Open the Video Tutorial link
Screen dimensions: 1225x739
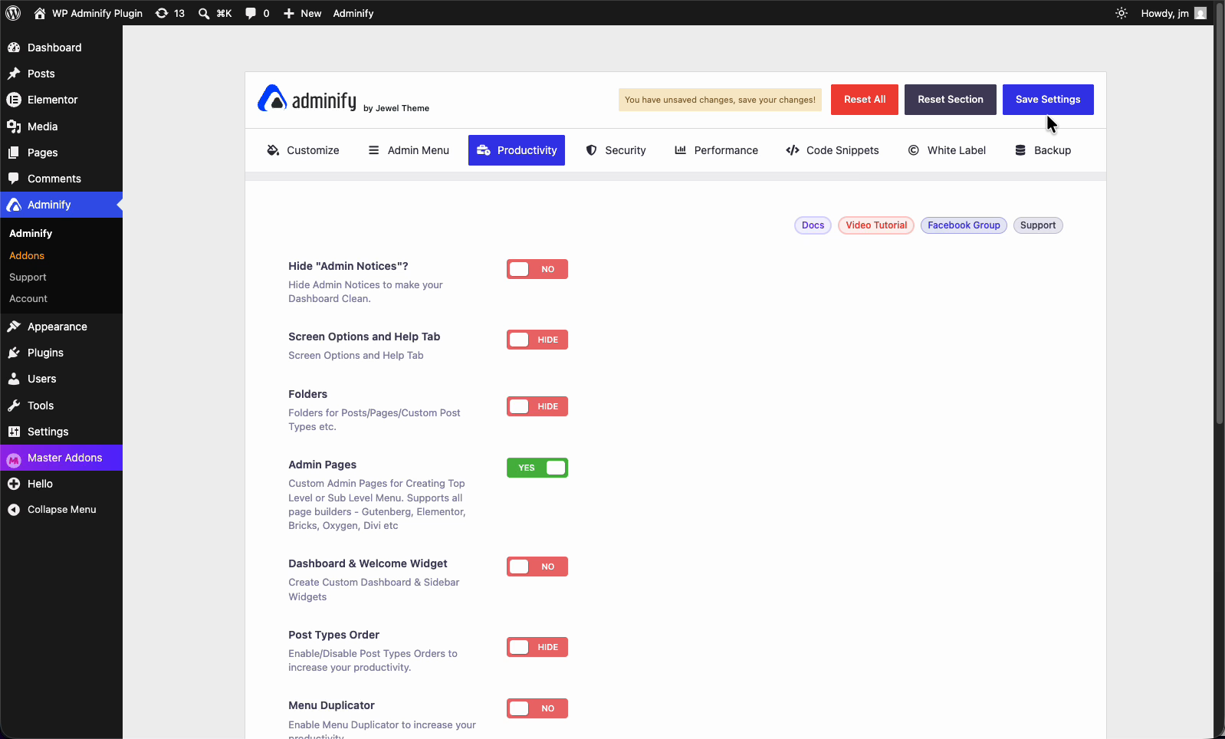point(876,225)
